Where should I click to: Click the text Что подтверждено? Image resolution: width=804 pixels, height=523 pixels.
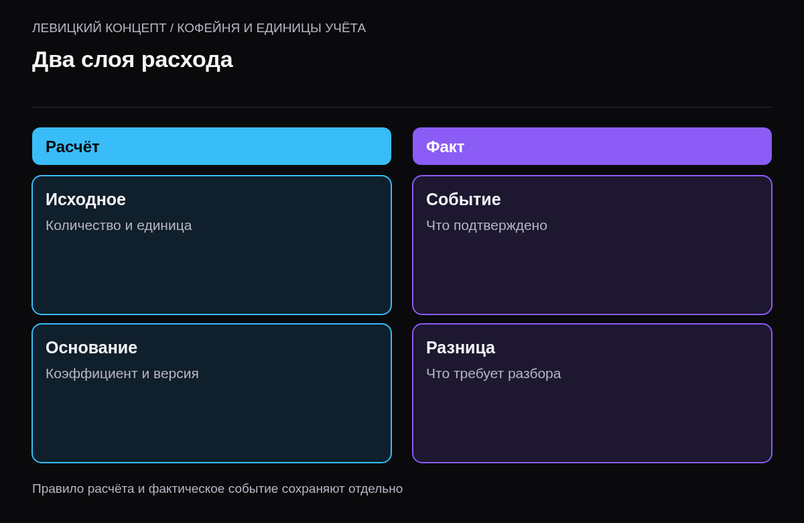(486, 225)
